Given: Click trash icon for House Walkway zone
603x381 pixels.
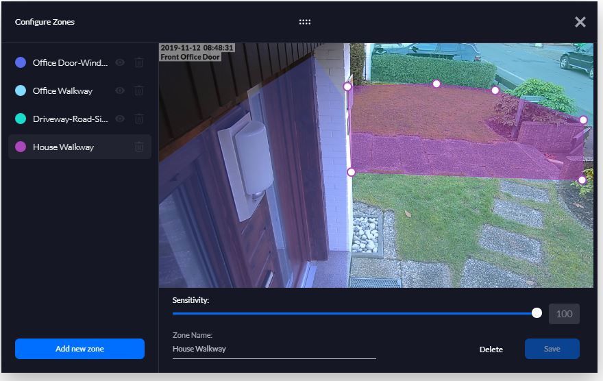Looking at the screenshot, I should pyautogui.click(x=139, y=147).
